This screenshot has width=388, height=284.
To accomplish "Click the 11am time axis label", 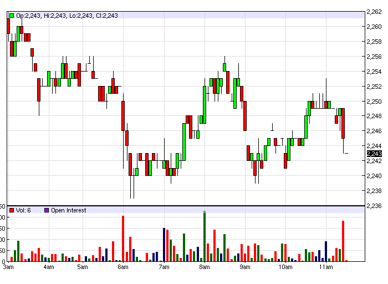I will point(326,267).
